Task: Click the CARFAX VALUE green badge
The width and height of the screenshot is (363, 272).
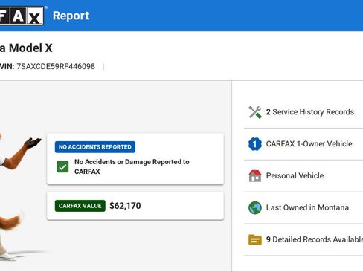Action: [x=80, y=206]
